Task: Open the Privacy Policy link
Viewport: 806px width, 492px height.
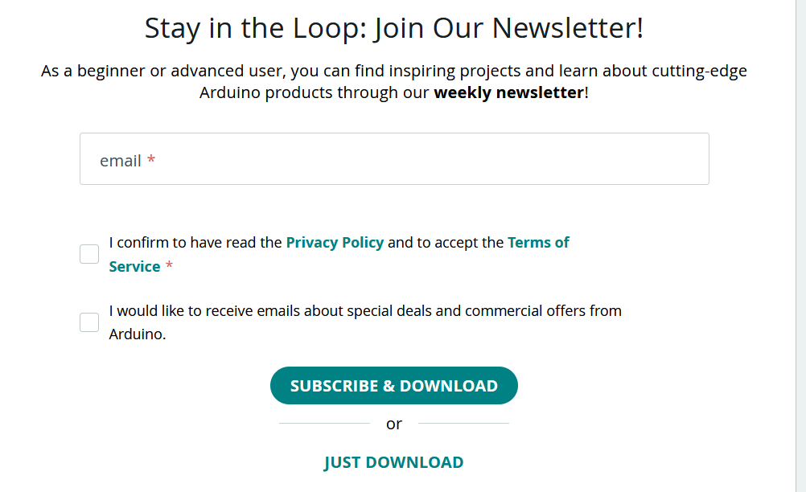Action: coord(335,243)
